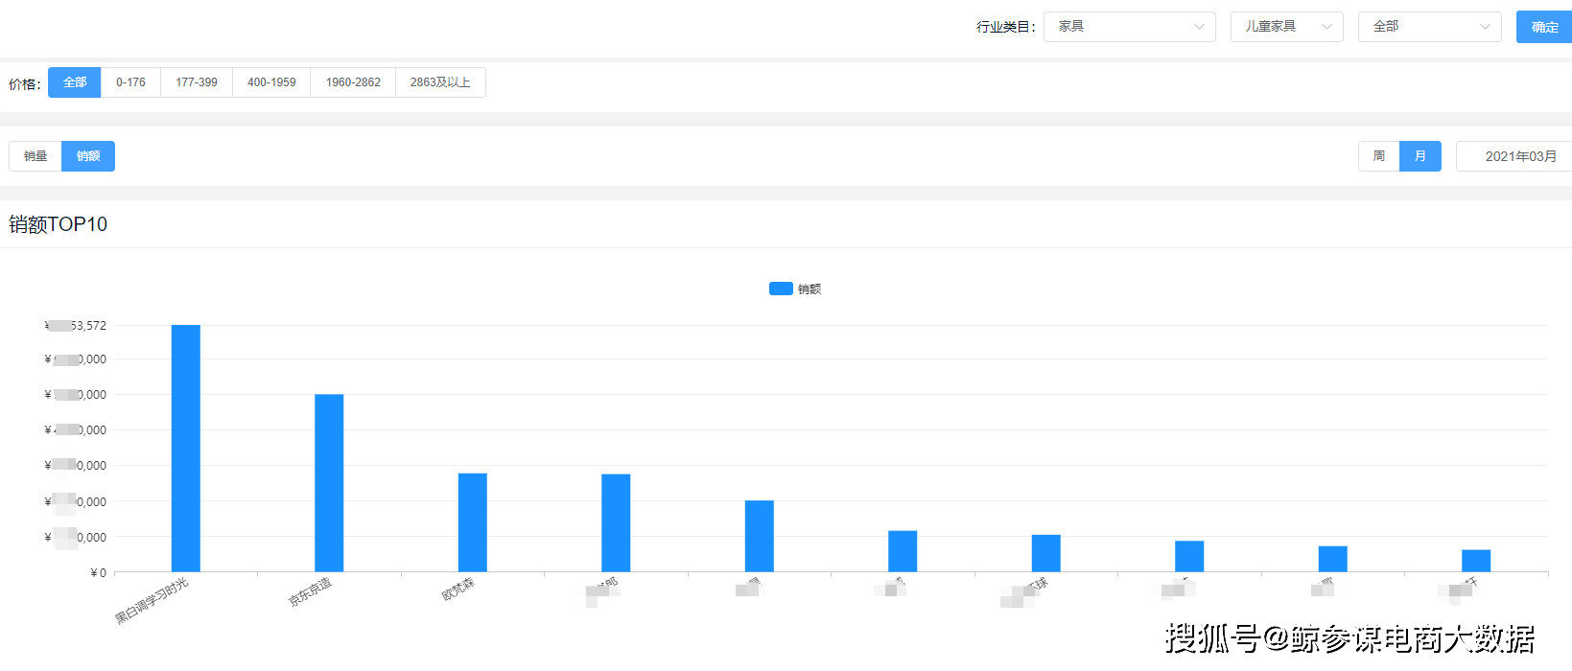The image size is (1572, 671).
Task: Click the 京东京造 bar in chart
Action: pyautogui.click(x=329, y=483)
